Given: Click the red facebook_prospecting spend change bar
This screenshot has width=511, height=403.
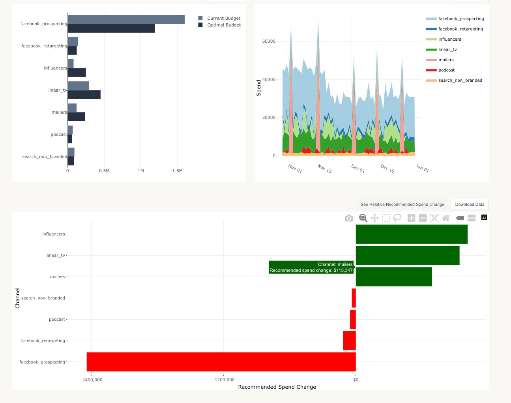Looking at the screenshot, I should click(x=221, y=362).
